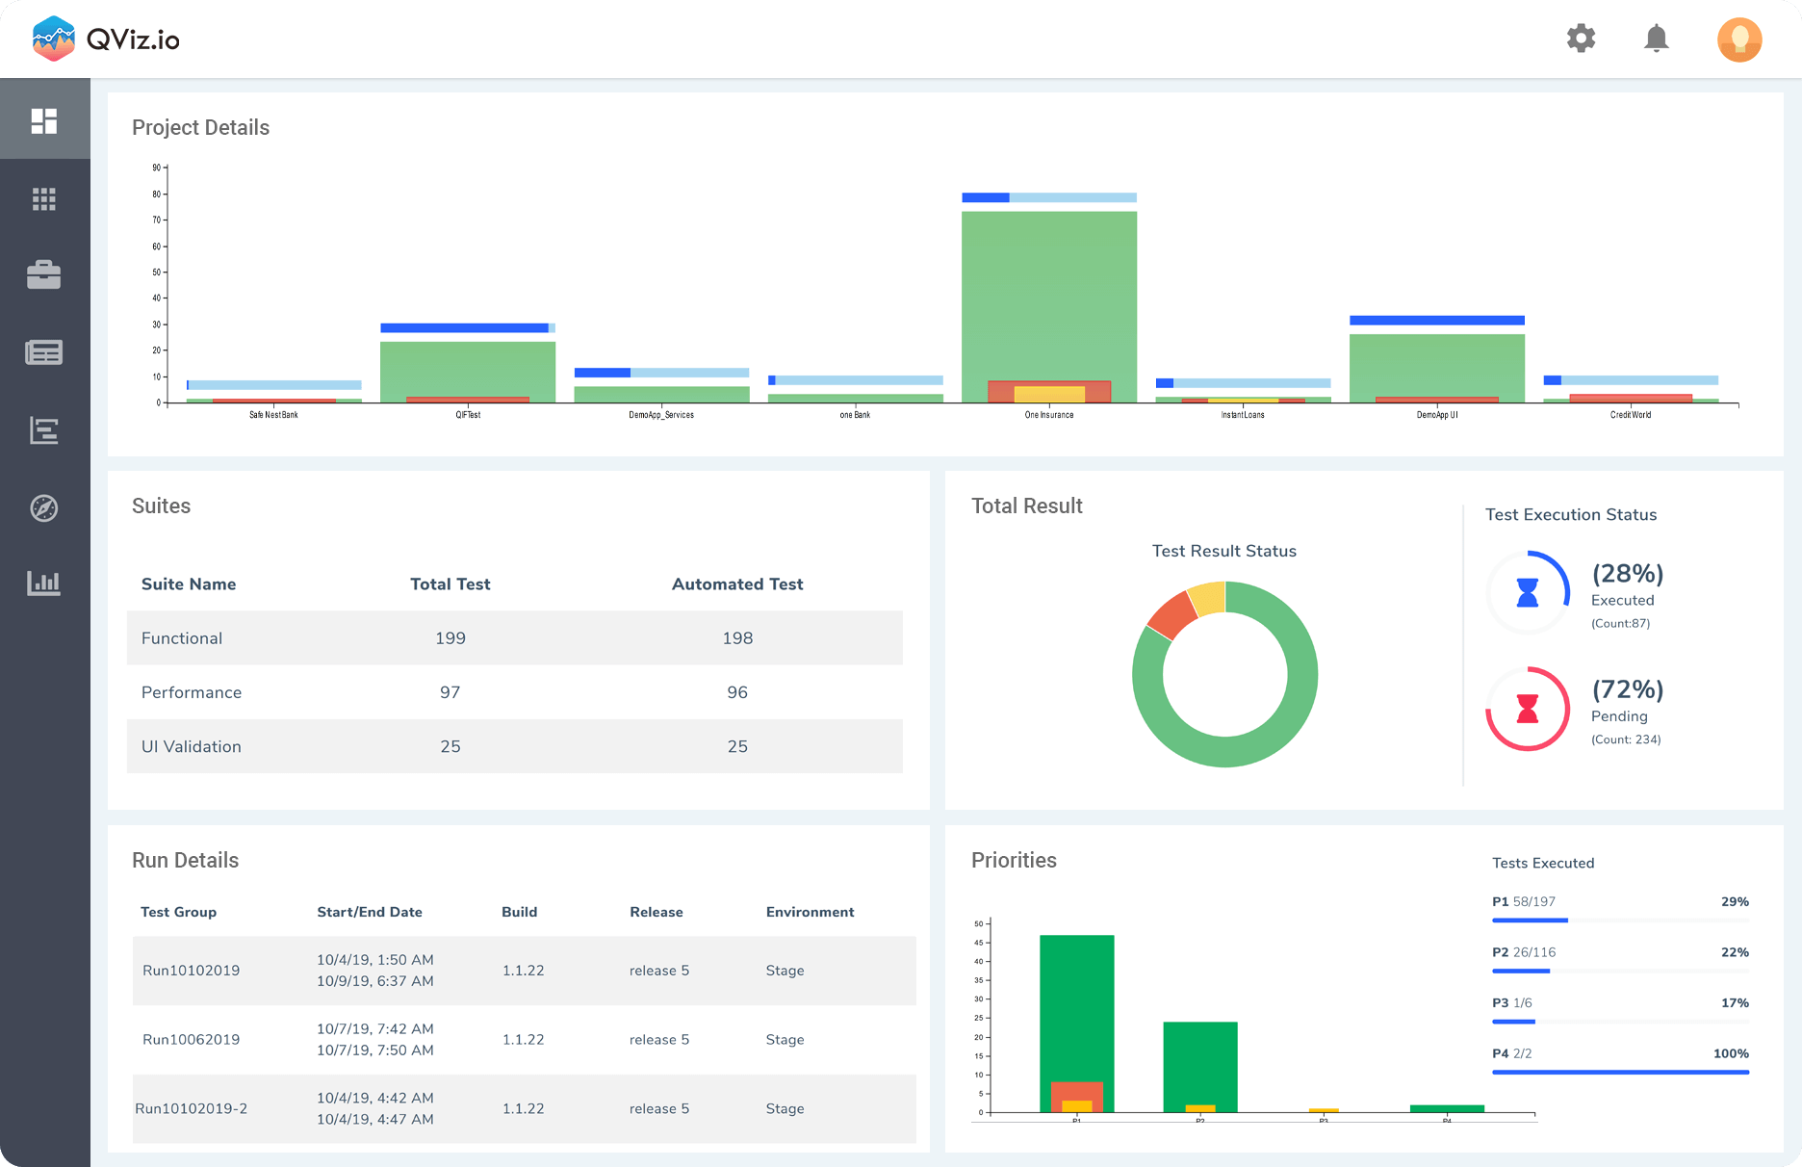
Task: Click the reports newspaper icon in sidebar
Action: [x=44, y=352]
